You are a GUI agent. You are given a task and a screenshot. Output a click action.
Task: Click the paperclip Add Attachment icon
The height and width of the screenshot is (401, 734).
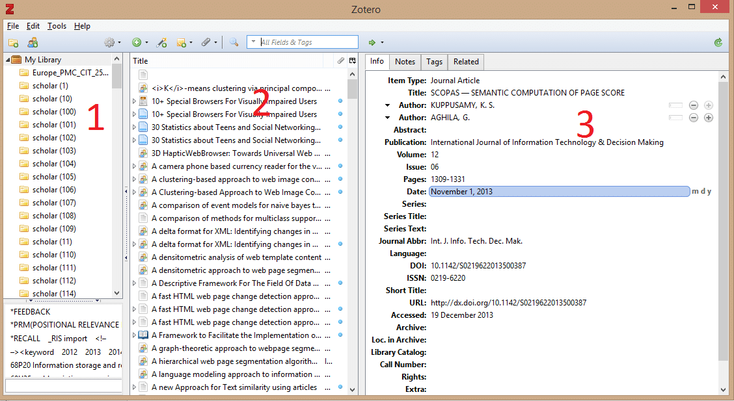point(206,43)
